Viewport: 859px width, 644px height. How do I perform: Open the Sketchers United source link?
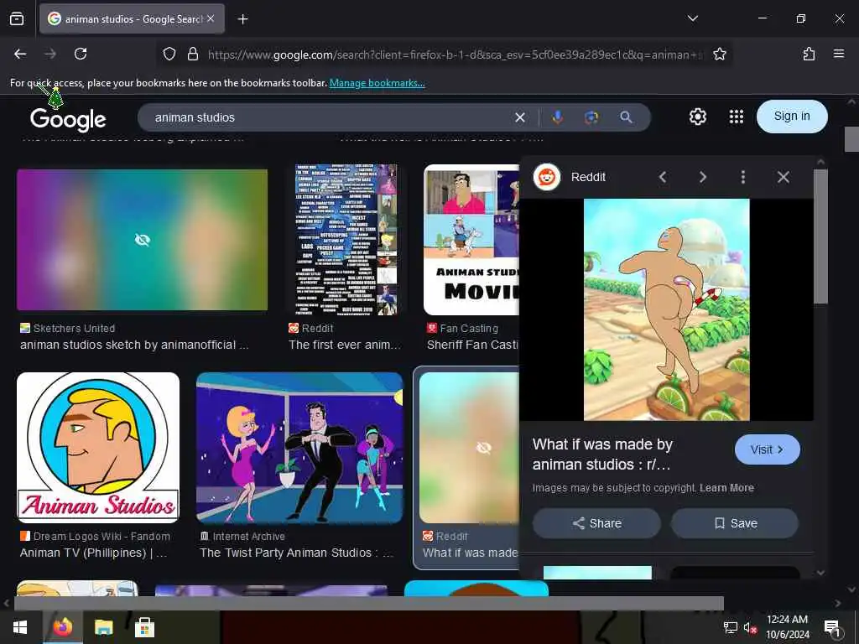click(74, 328)
